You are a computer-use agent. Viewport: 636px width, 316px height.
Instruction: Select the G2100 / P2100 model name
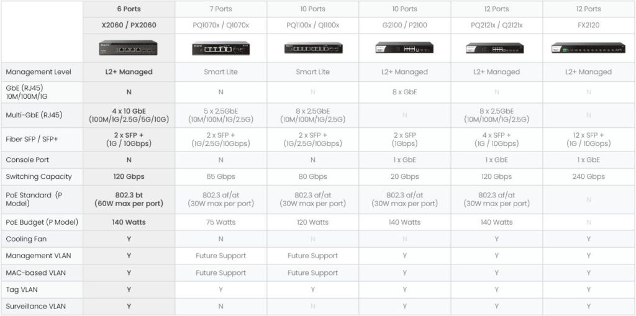click(x=405, y=25)
